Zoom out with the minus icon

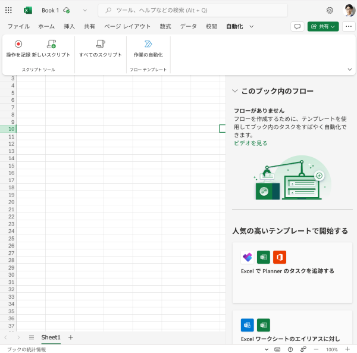[316, 349]
